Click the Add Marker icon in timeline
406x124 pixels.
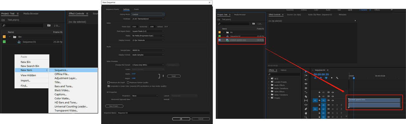[x=332, y=78]
